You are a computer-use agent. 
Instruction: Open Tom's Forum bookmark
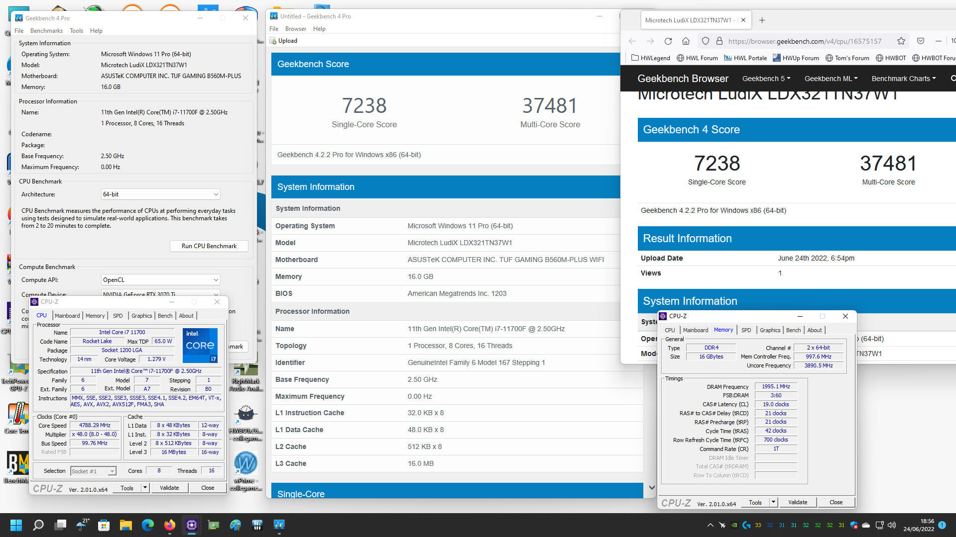[847, 58]
